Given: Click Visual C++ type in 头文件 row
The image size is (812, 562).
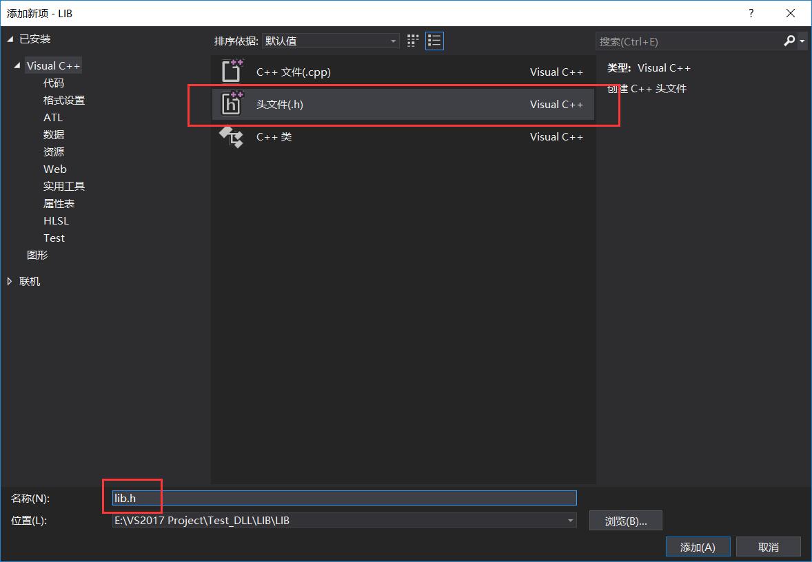Looking at the screenshot, I should click(x=556, y=104).
